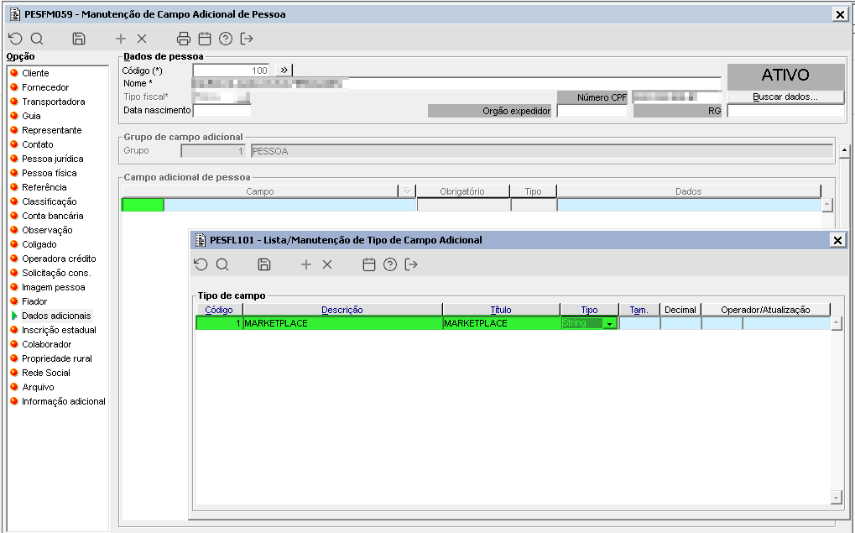Click the Orgão expedidor input field
The height and width of the screenshot is (533, 855).
coord(592,111)
